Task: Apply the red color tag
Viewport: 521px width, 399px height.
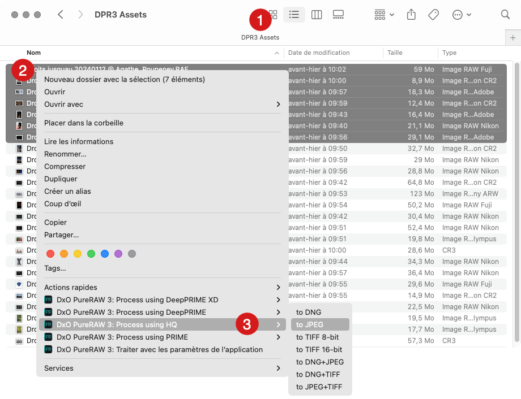Action: pos(50,254)
